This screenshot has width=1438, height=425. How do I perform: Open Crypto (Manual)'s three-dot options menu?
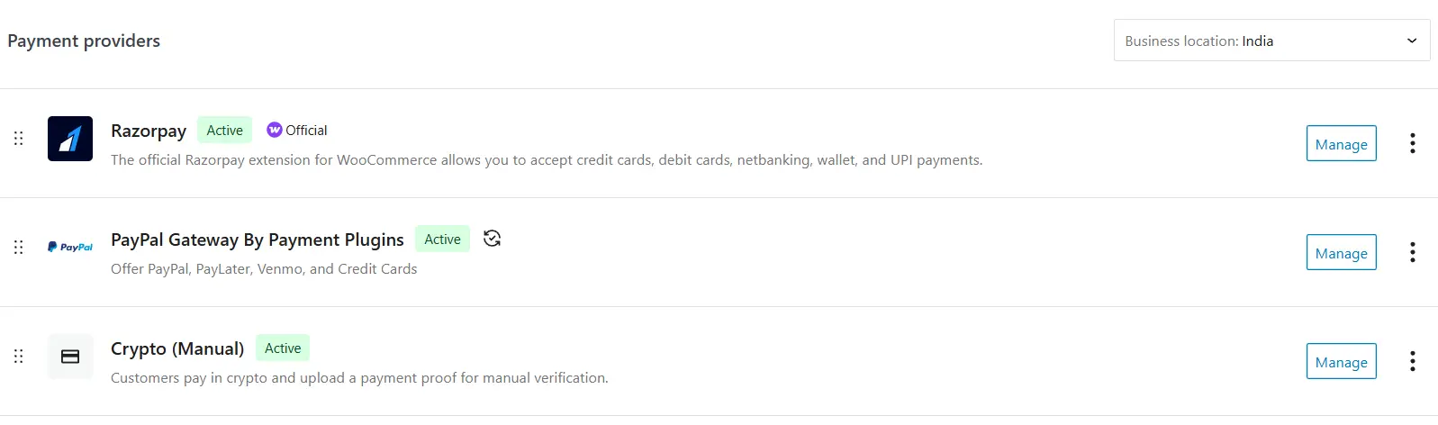(x=1412, y=361)
